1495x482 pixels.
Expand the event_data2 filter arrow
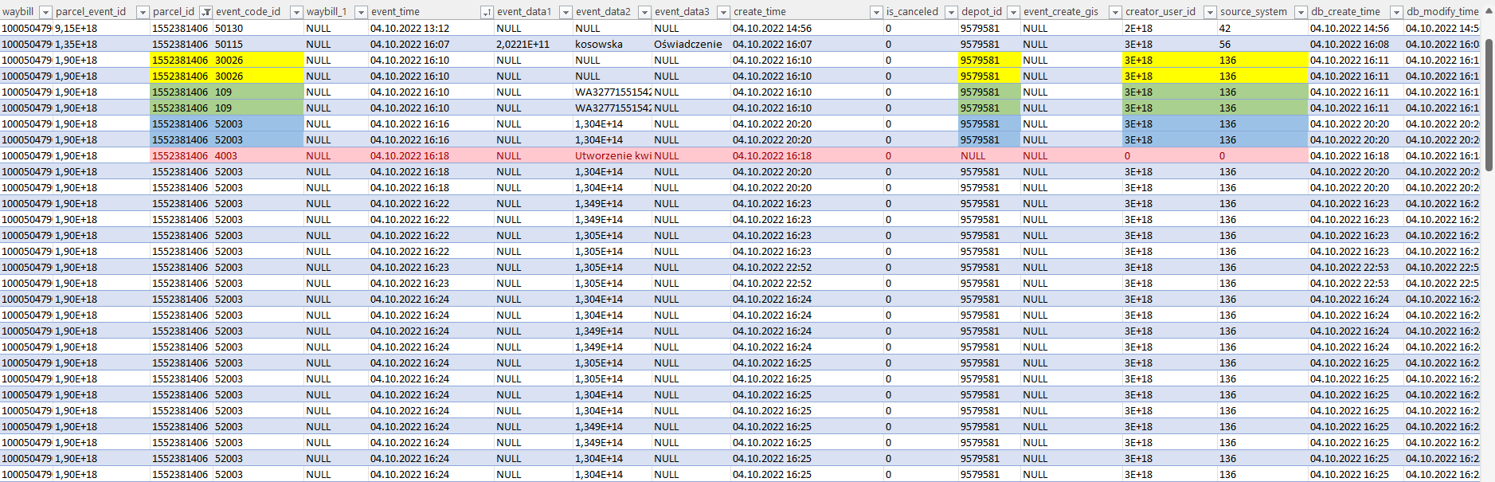click(644, 12)
